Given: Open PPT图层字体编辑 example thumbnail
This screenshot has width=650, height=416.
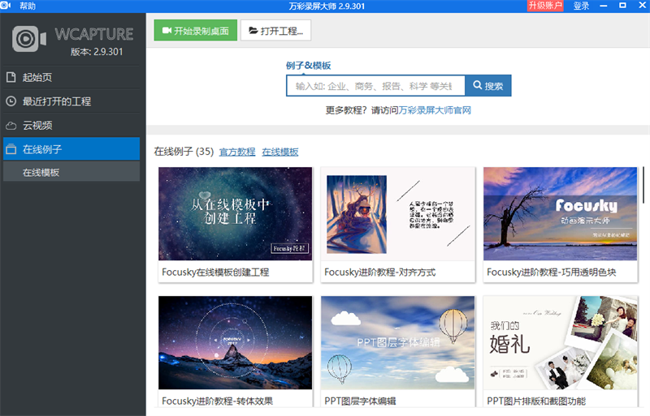Looking at the screenshot, I should pyautogui.click(x=397, y=342).
